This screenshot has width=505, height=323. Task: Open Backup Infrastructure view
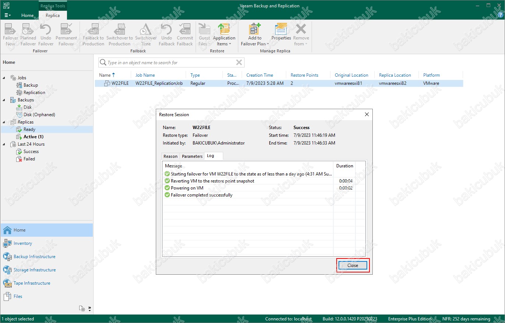pyautogui.click(x=34, y=257)
